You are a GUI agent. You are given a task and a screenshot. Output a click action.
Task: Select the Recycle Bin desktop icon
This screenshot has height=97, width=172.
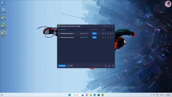pos(3,10)
